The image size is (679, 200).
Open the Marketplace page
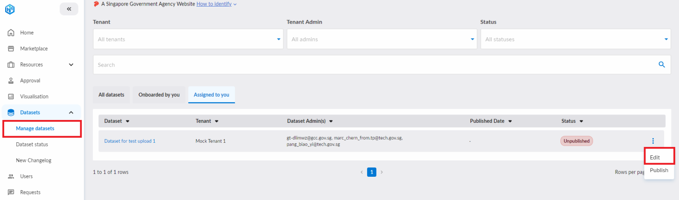[x=34, y=48]
